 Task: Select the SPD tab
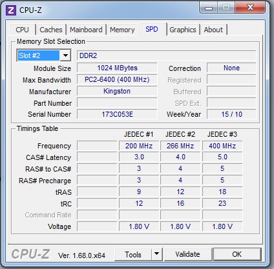tap(152, 29)
